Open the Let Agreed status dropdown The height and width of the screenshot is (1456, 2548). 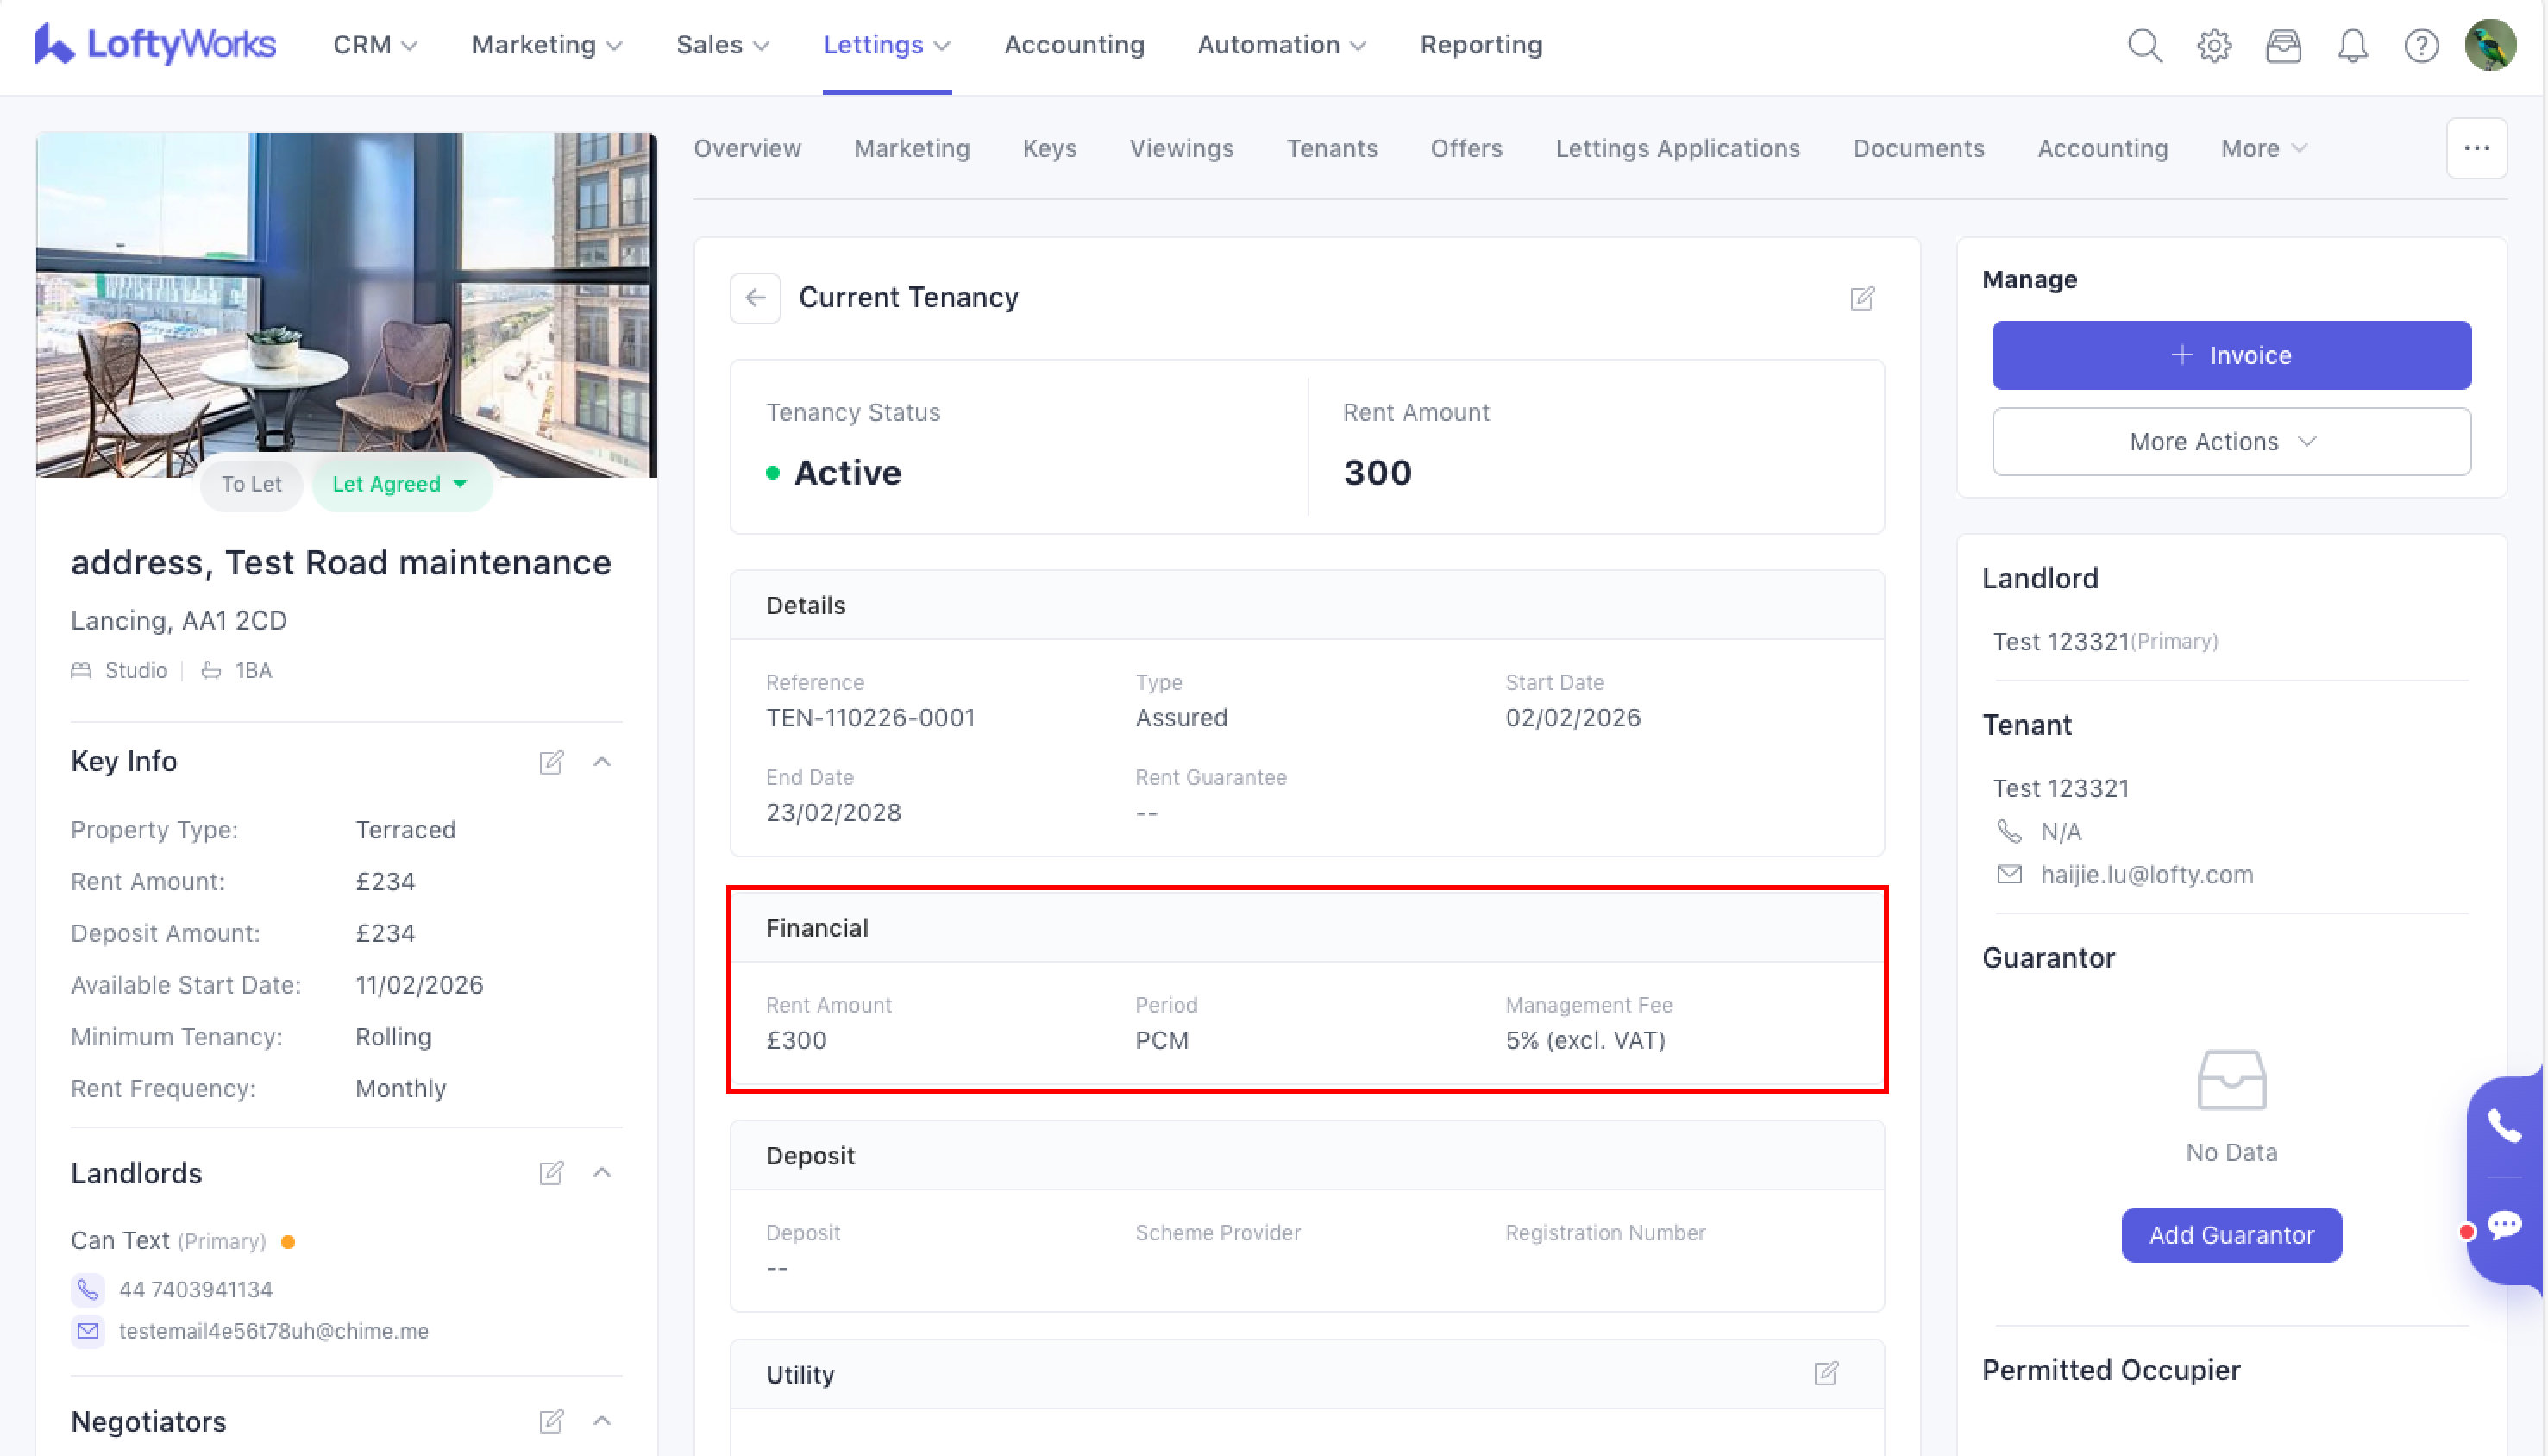click(401, 484)
